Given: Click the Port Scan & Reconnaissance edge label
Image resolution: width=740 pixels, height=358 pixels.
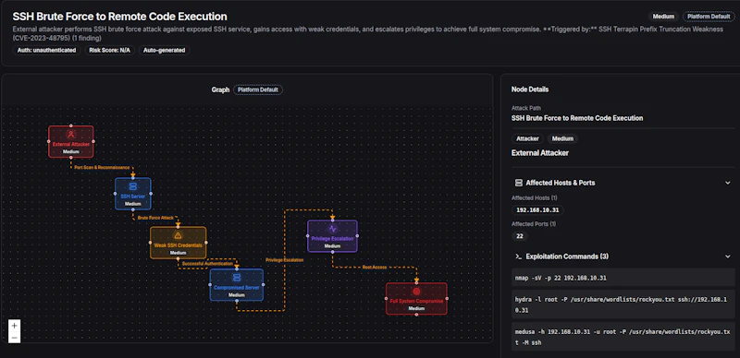Looking at the screenshot, I should click(x=102, y=167).
